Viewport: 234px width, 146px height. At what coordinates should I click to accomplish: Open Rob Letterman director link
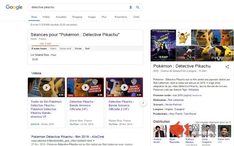(176, 100)
